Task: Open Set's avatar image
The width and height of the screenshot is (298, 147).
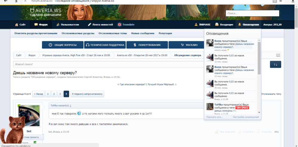Action: (29, 116)
